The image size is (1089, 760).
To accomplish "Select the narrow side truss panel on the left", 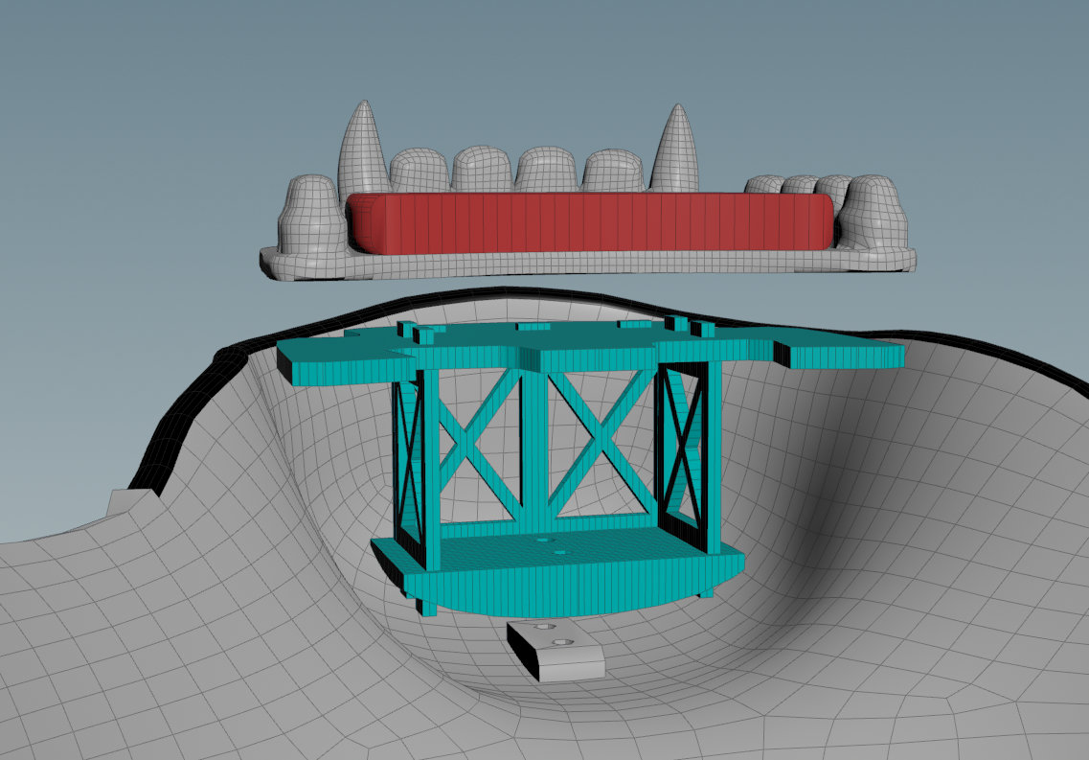I will [x=409, y=458].
